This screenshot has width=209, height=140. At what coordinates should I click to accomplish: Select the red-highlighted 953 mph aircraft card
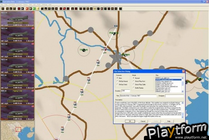(17, 113)
